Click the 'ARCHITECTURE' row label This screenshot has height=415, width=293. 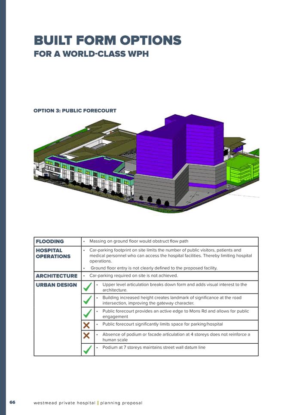click(x=57, y=276)
